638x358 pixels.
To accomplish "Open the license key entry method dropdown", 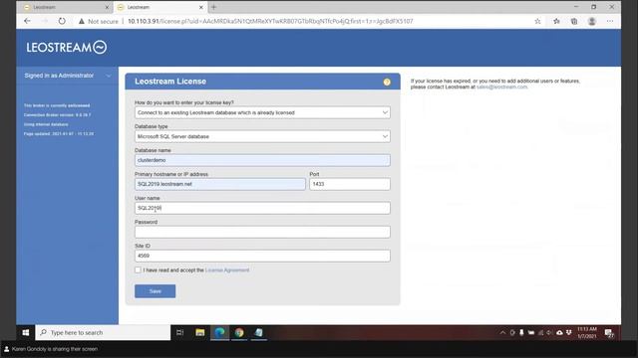I will pos(262,112).
